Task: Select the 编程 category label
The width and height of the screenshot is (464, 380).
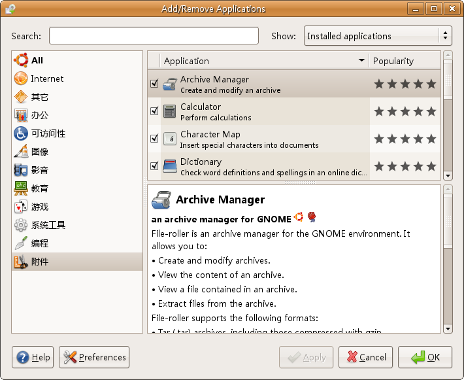Action: tap(40, 243)
